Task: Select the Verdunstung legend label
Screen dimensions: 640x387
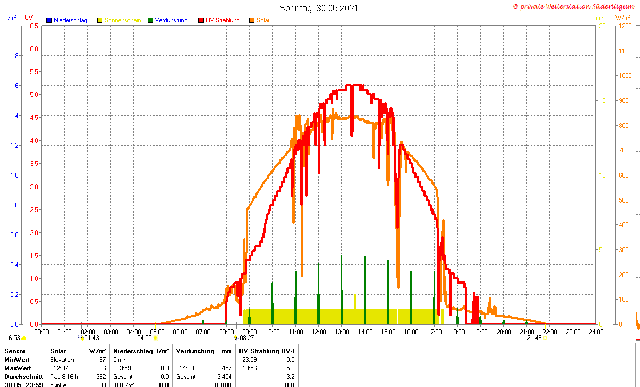Action: pos(171,20)
